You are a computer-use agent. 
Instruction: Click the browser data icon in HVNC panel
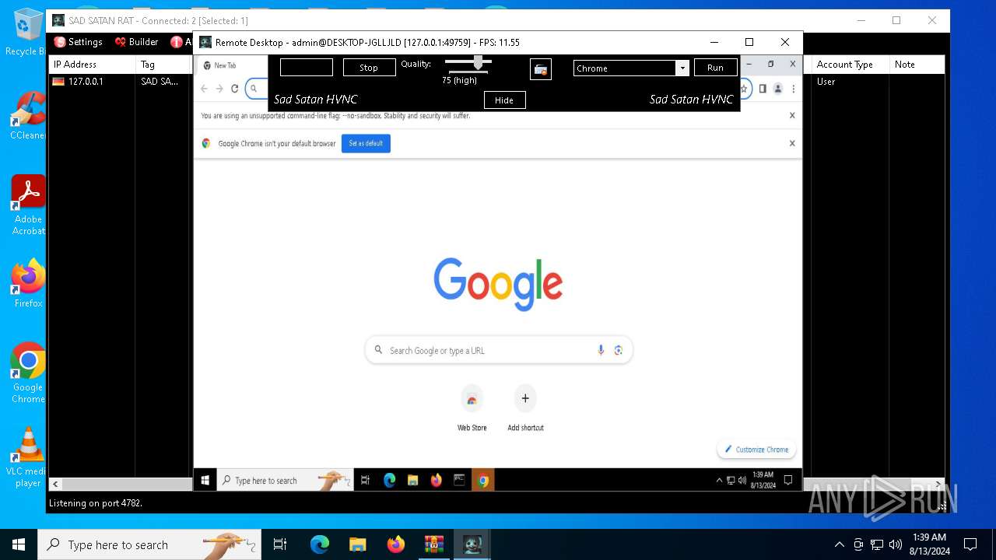541,69
